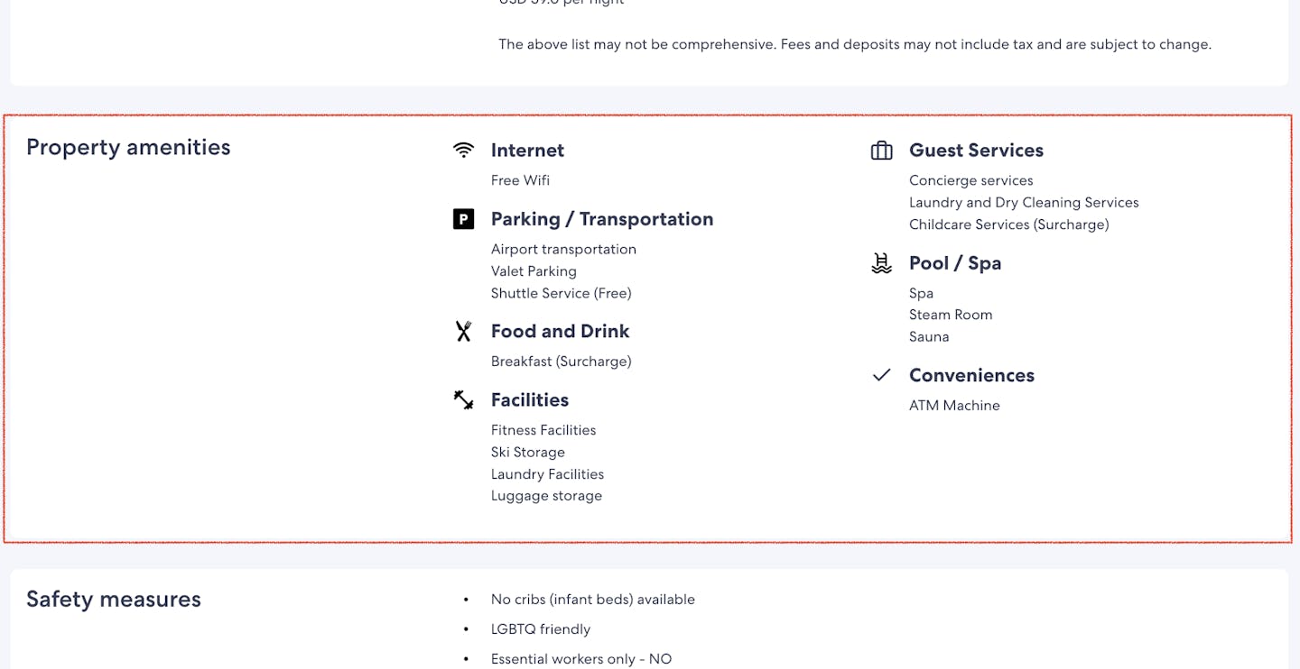Click the swimming pool ladder icon

[x=881, y=263]
